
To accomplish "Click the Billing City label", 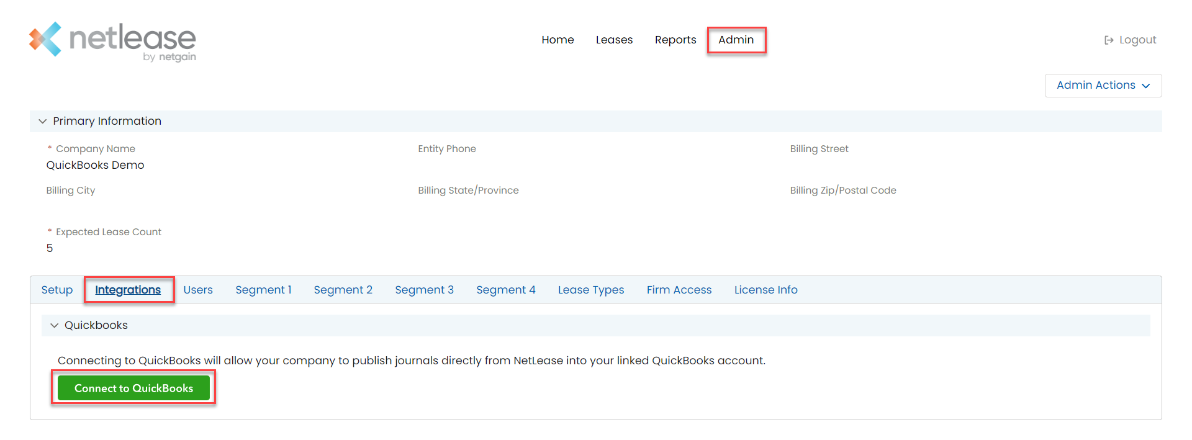I will pyautogui.click(x=71, y=191).
